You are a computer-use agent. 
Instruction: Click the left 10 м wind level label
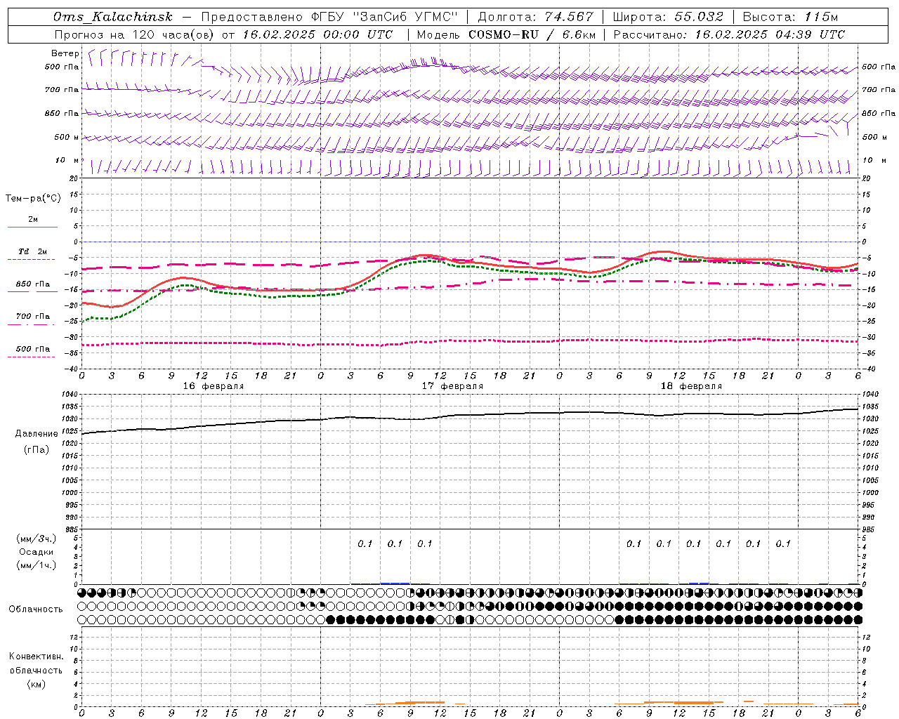click(67, 160)
